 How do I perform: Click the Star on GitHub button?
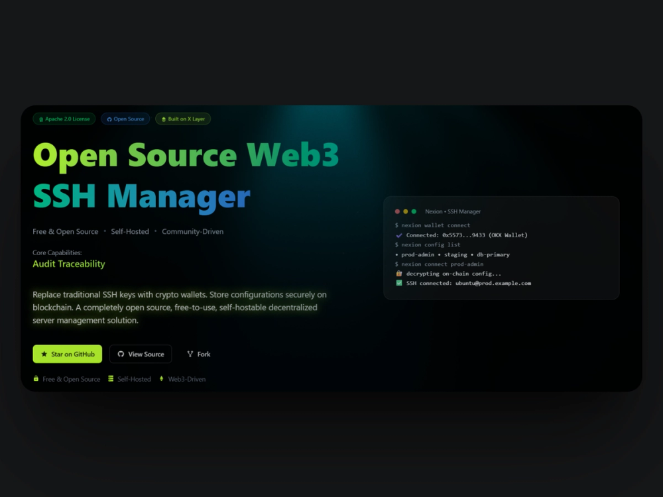(67, 354)
